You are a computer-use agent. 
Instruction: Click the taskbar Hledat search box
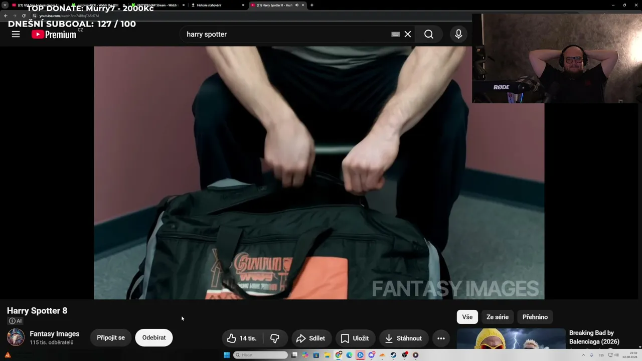[261, 355]
